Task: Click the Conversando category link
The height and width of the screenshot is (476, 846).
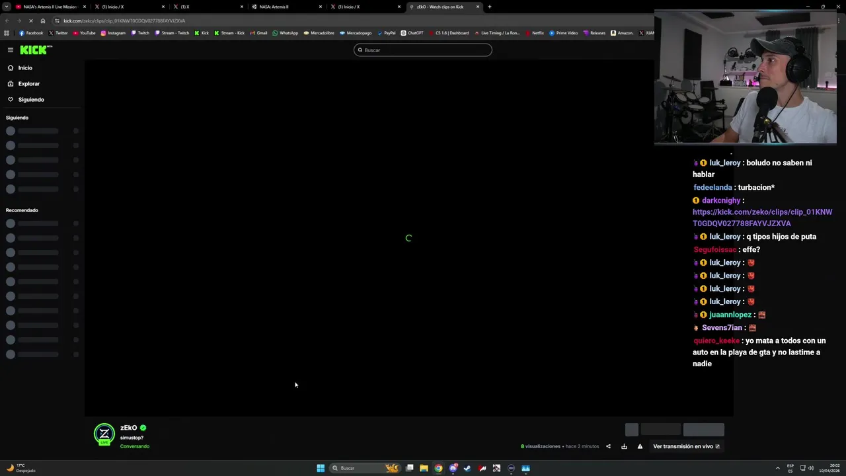Action: pyautogui.click(x=135, y=446)
